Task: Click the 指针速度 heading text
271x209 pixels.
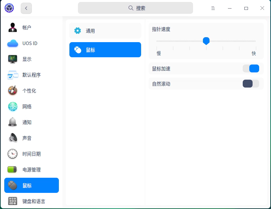Action: (x=161, y=29)
